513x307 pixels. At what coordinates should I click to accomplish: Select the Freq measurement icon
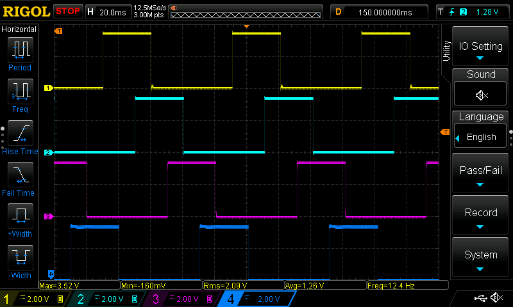point(21,91)
